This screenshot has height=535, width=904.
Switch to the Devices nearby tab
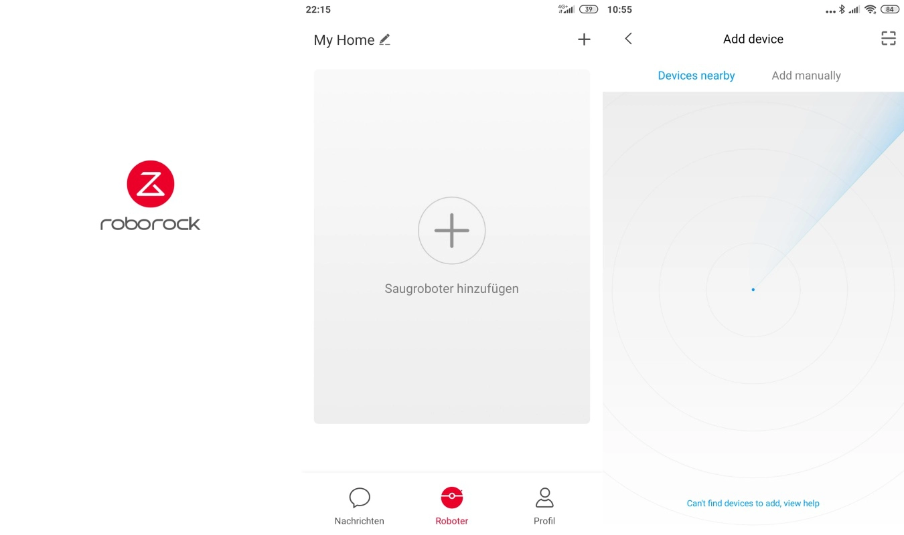pyautogui.click(x=696, y=76)
